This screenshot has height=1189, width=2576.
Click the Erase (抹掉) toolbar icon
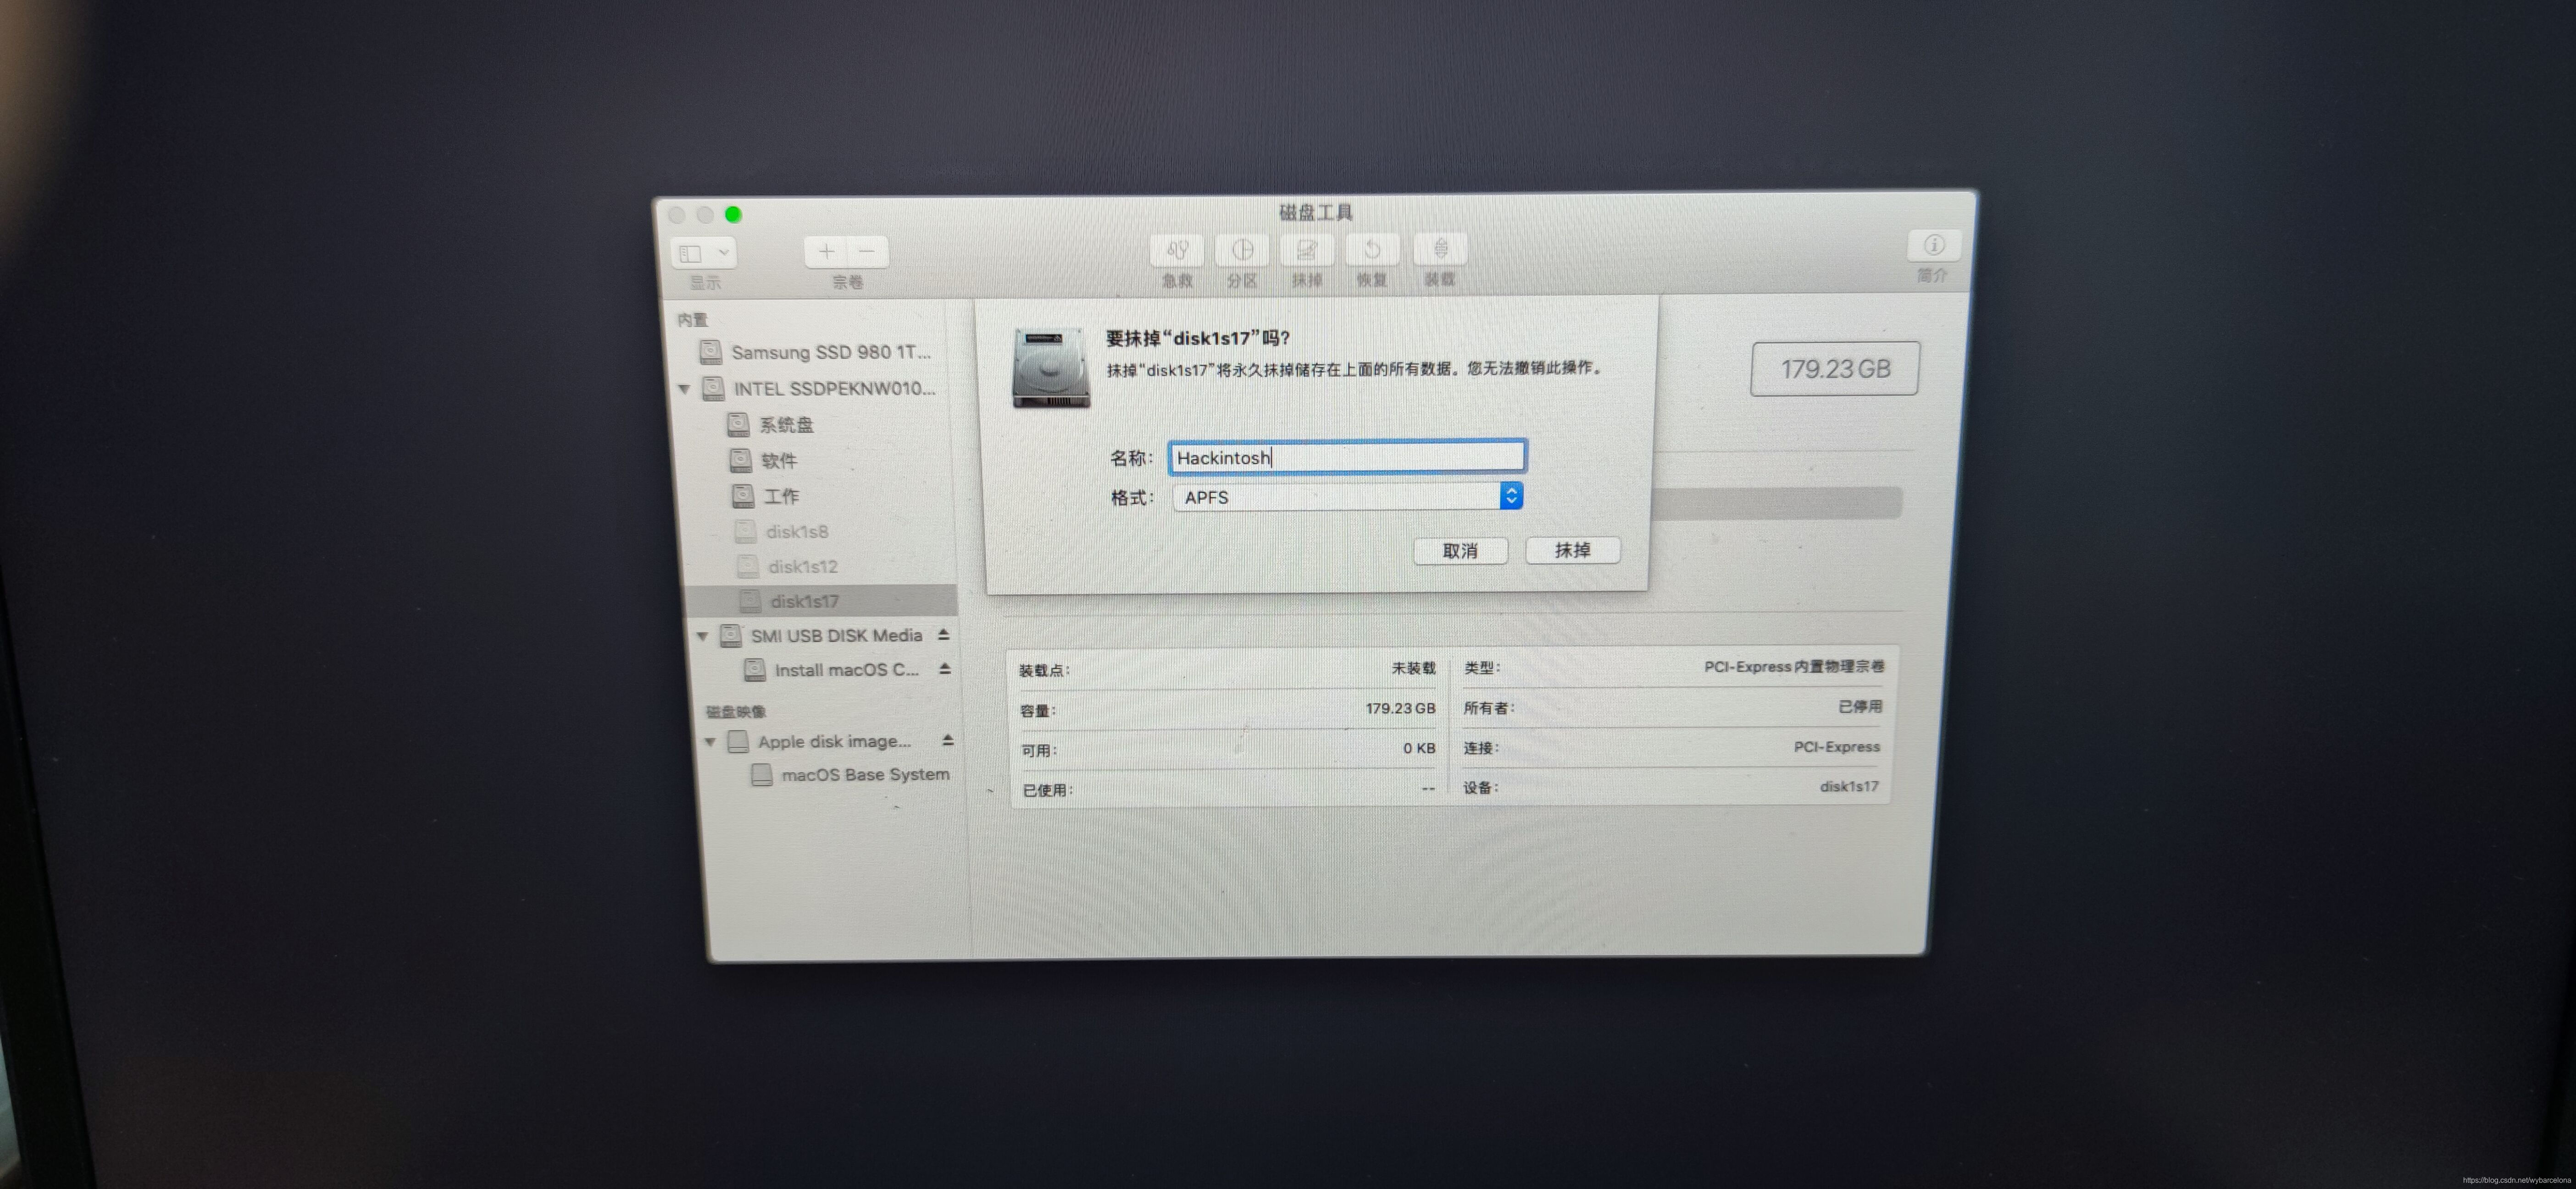click(x=1307, y=250)
